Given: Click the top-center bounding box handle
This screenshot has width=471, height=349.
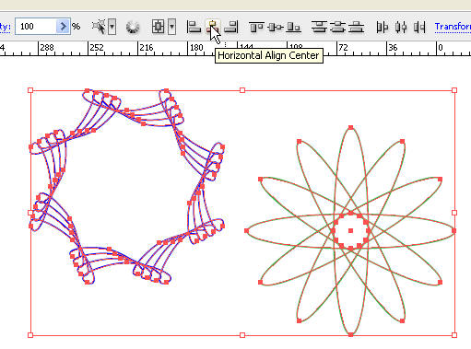Looking at the screenshot, I should (242, 90).
